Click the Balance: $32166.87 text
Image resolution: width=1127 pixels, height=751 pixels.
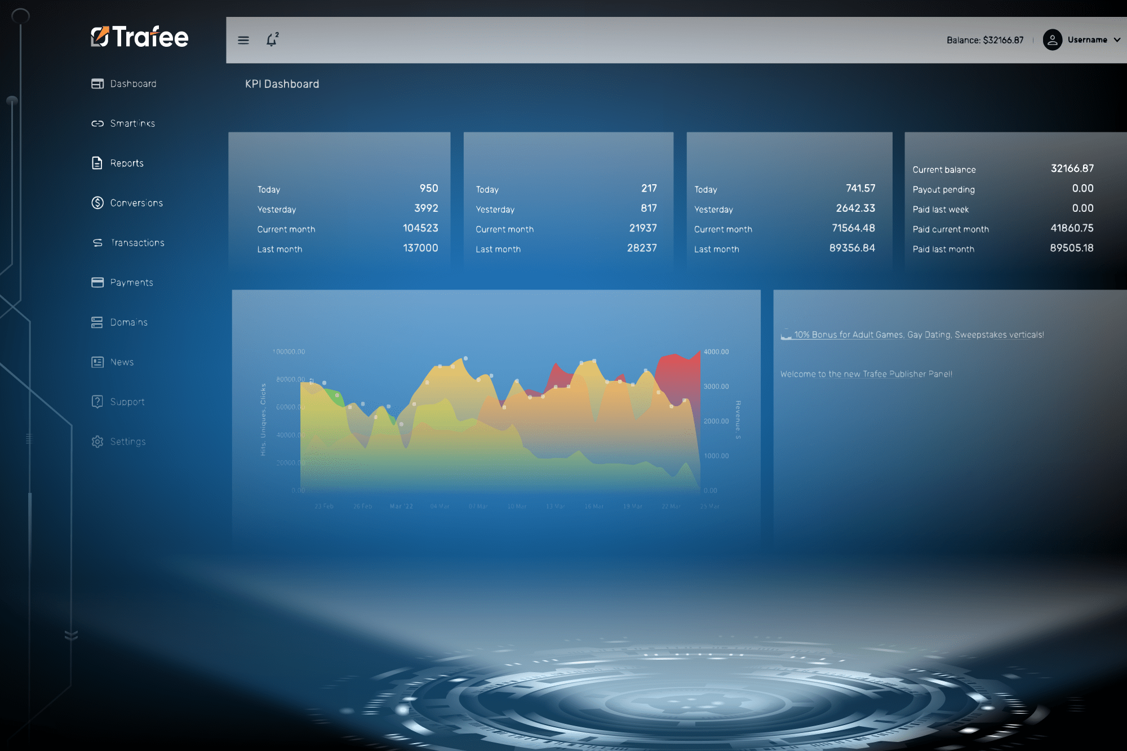pos(985,40)
